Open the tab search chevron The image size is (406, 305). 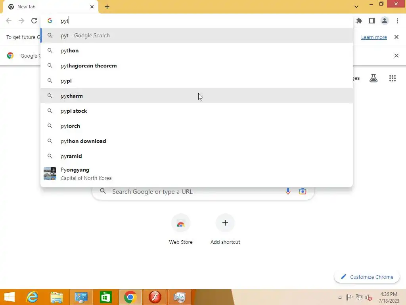[356, 7]
